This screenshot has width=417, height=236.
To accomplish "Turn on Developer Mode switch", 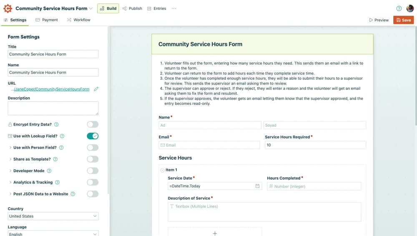I will click(x=93, y=171).
